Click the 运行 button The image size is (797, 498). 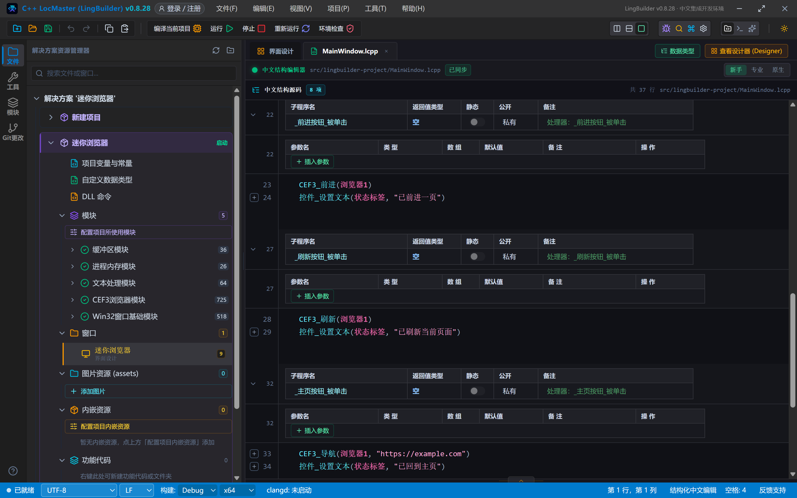tap(222, 29)
